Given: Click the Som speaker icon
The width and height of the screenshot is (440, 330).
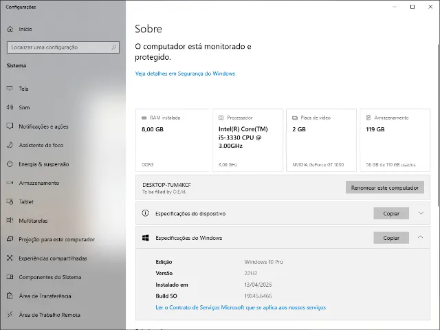Looking at the screenshot, I should coord(10,107).
